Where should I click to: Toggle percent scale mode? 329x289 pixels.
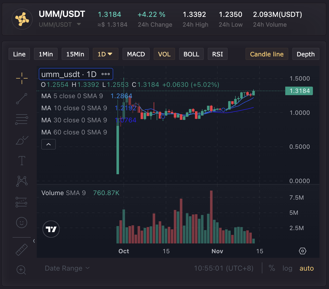click(x=272, y=268)
